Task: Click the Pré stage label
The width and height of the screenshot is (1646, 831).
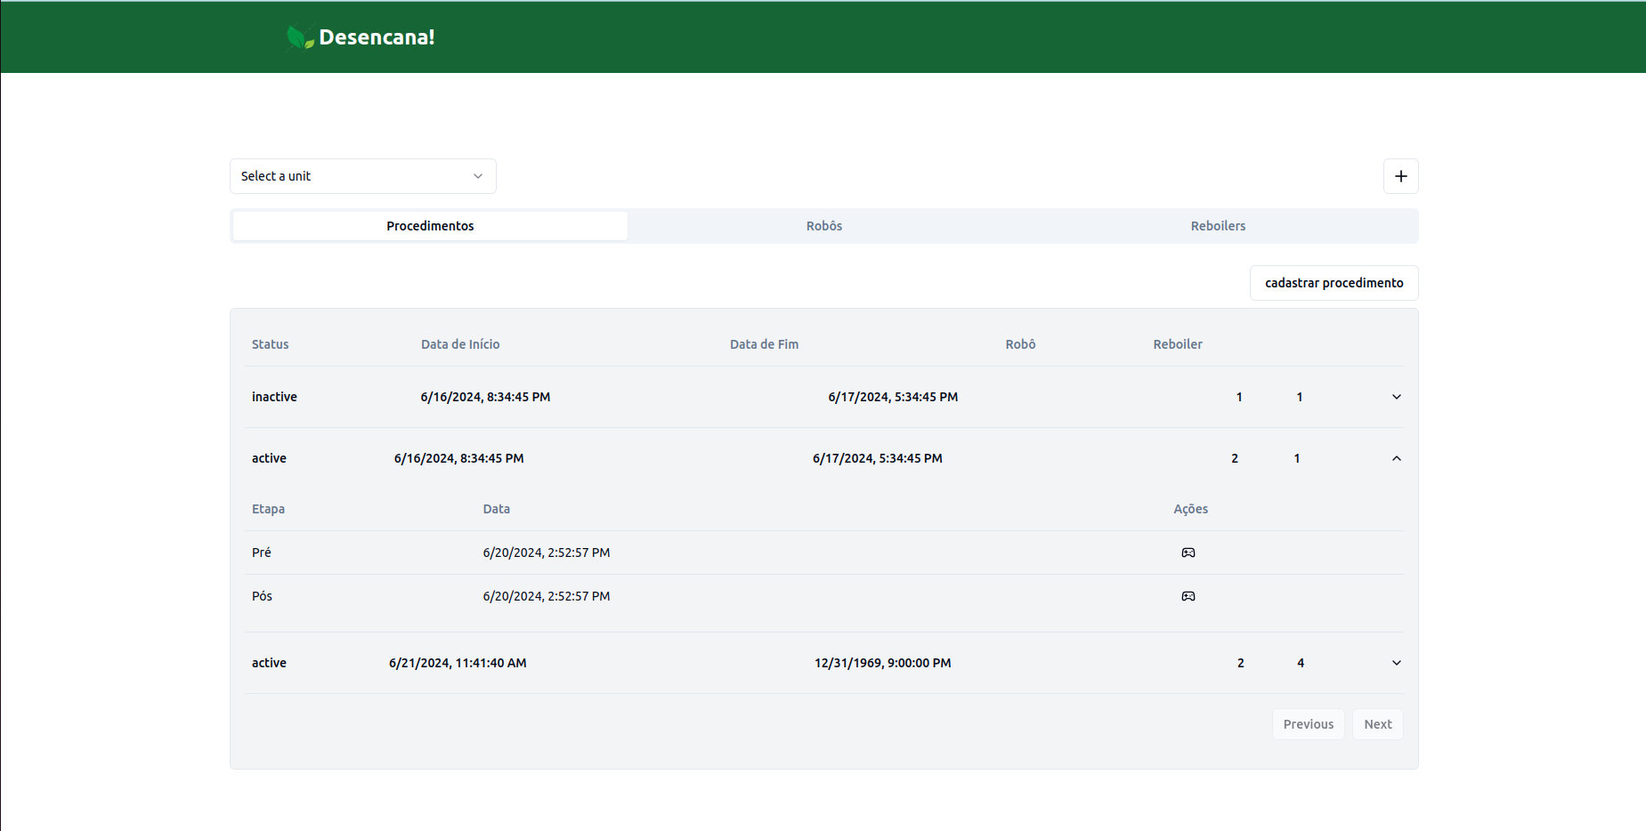Action: (261, 553)
